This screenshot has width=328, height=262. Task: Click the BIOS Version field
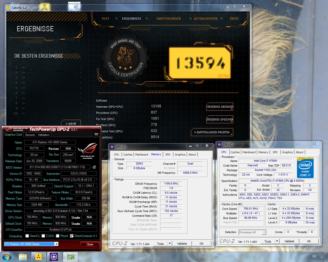point(57,167)
